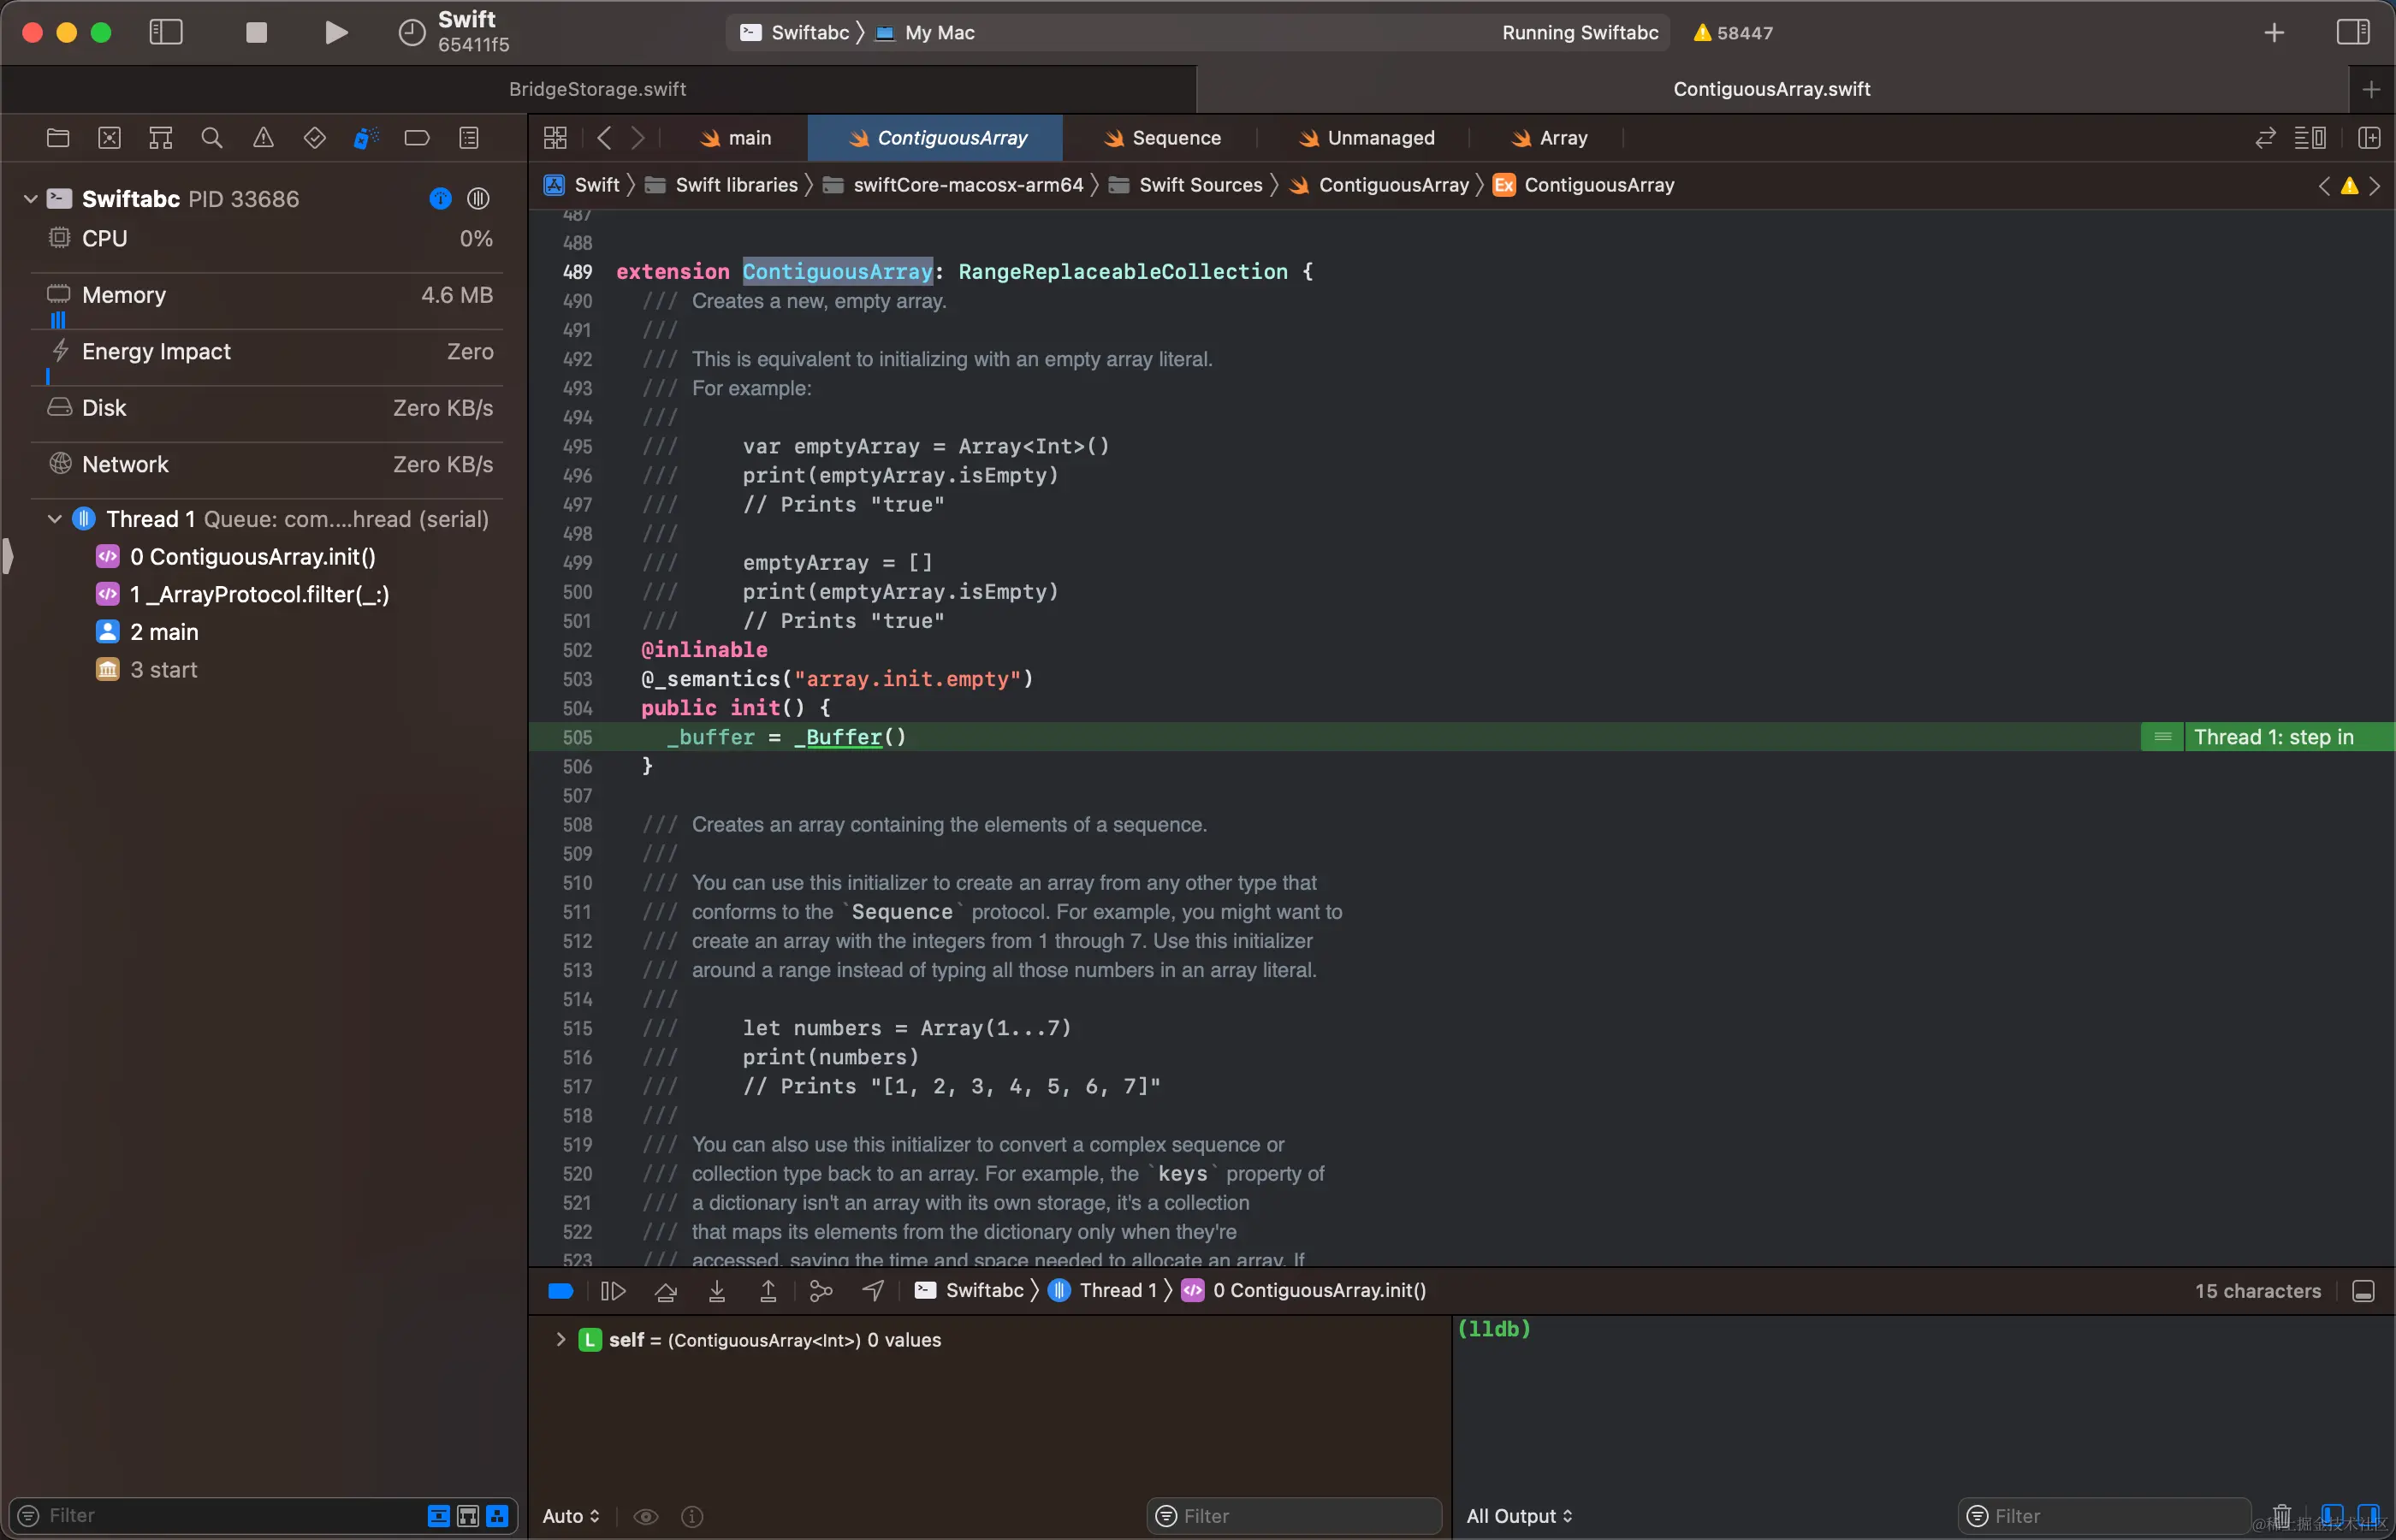Select the BridgeStorage.swift window tab

coord(598,89)
